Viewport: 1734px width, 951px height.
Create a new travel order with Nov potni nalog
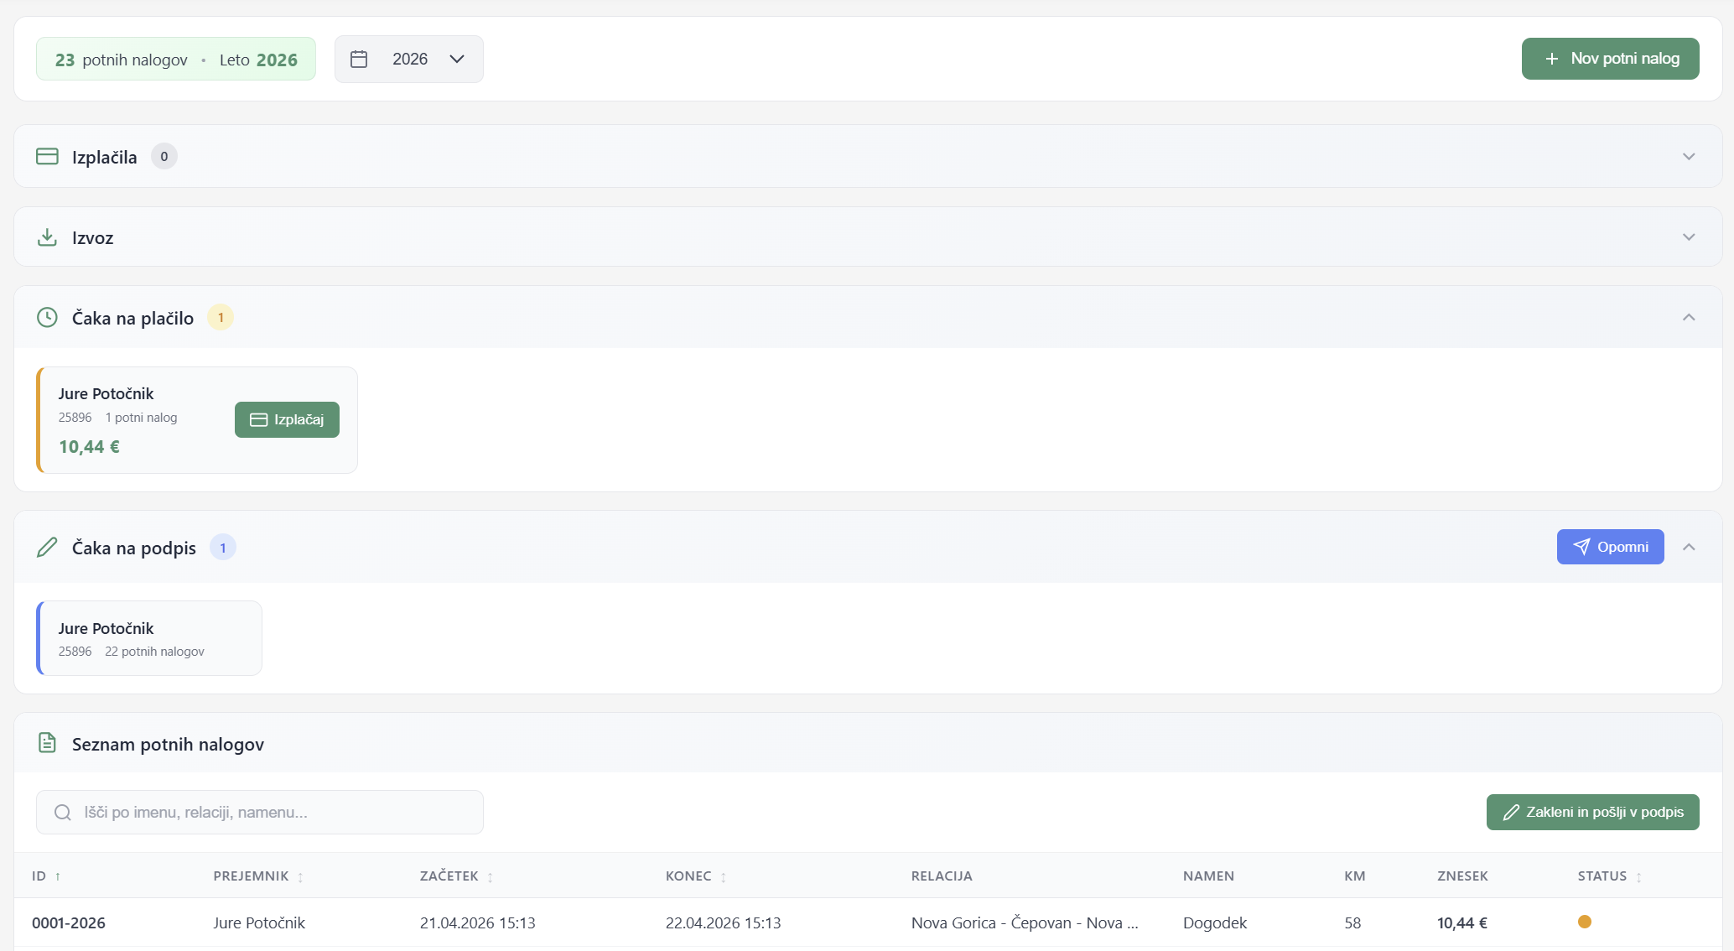click(1610, 59)
